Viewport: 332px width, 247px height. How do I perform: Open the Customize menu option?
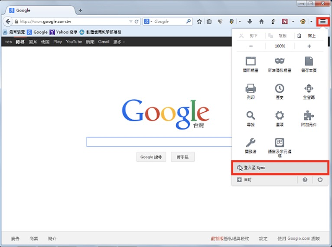point(244,180)
